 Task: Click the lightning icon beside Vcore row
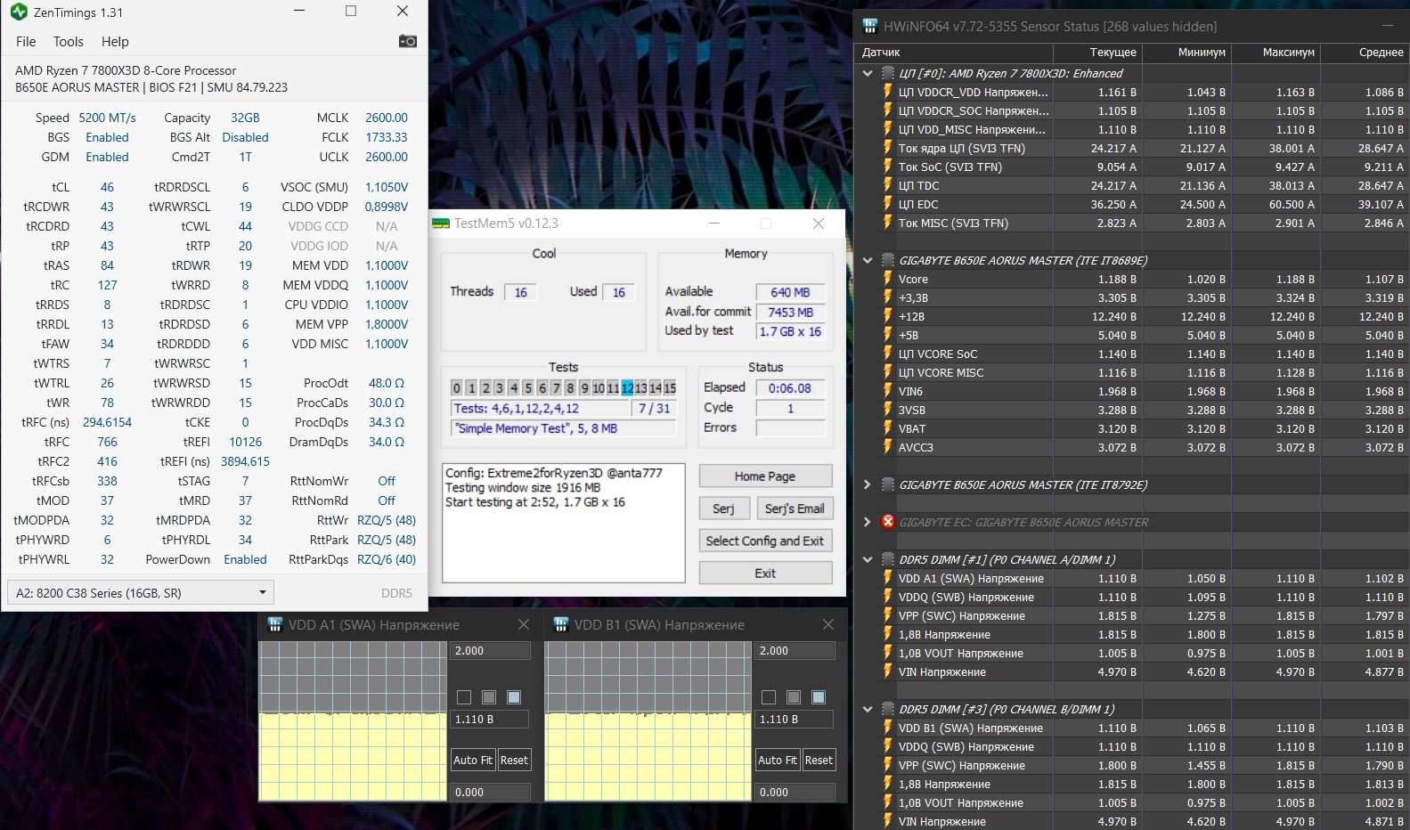point(888,279)
